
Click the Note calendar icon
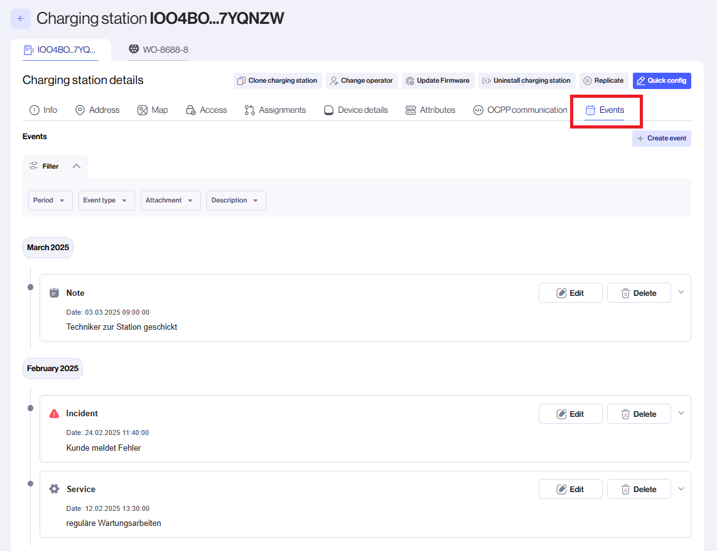[x=54, y=293]
